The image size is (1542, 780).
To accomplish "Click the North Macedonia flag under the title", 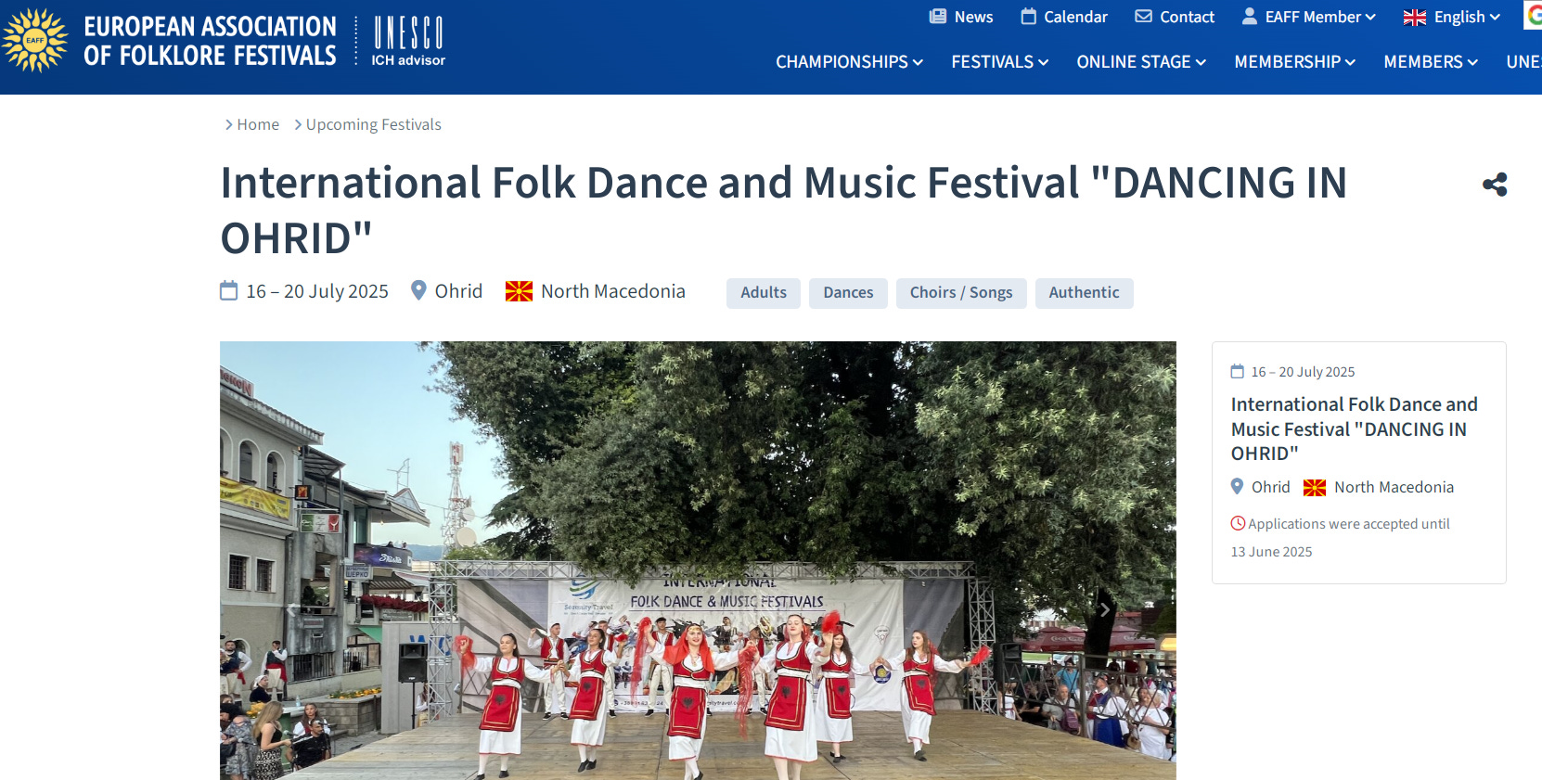I will coord(519,291).
